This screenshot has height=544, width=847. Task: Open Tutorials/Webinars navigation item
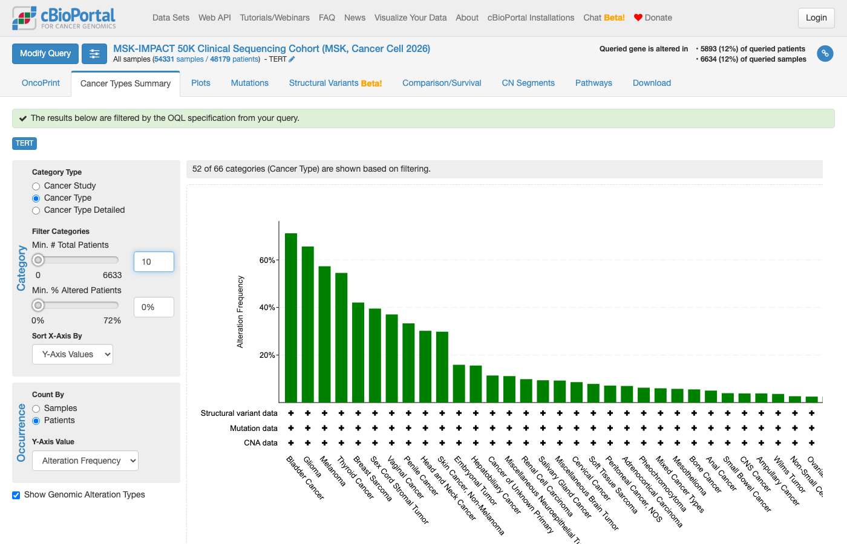tap(275, 18)
